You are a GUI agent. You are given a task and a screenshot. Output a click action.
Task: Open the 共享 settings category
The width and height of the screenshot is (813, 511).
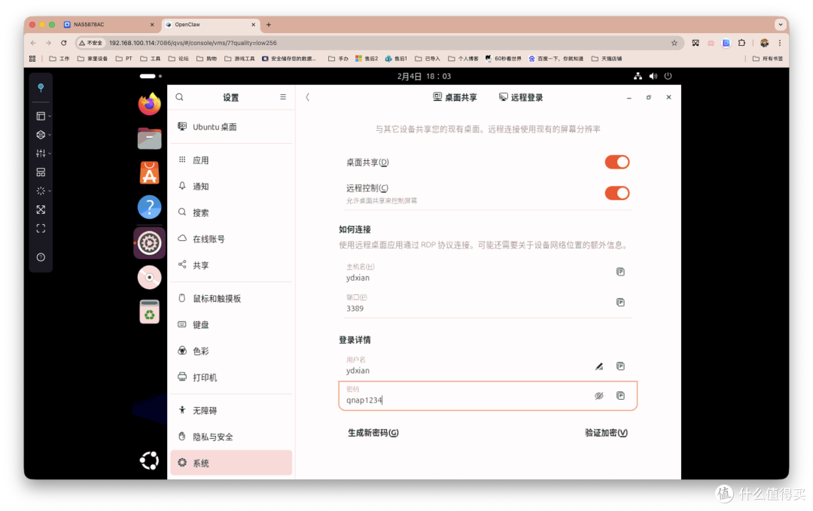pos(231,266)
